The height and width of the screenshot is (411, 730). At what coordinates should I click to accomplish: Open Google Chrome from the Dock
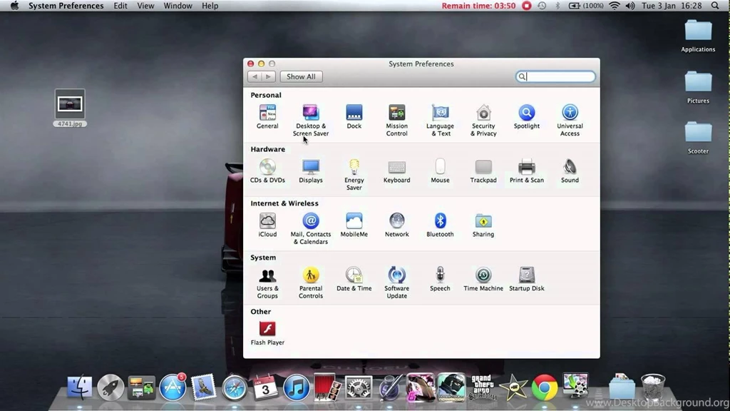(x=544, y=387)
